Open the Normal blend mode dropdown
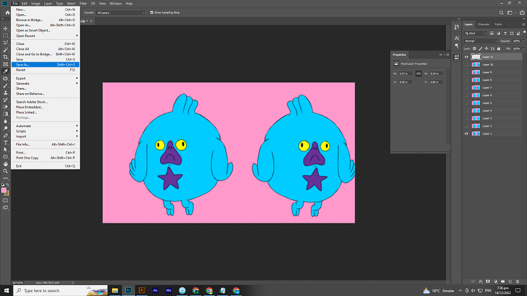The height and width of the screenshot is (296, 527). click(x=481, y=41)
